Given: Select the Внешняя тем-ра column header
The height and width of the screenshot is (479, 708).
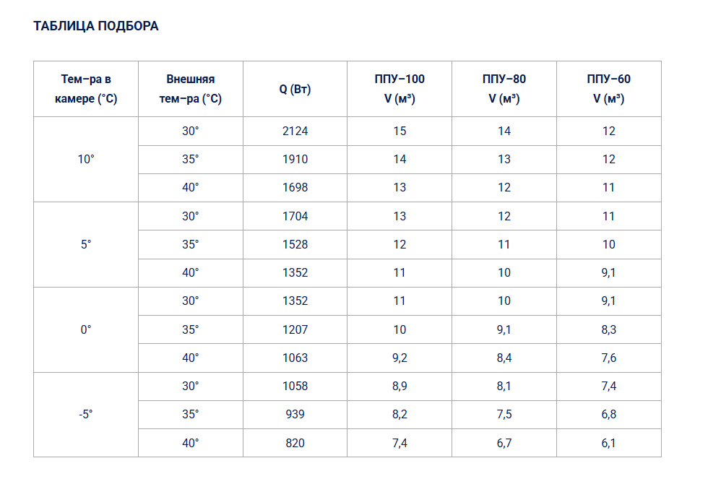Looking at the screenshot, I should (191, 89).
